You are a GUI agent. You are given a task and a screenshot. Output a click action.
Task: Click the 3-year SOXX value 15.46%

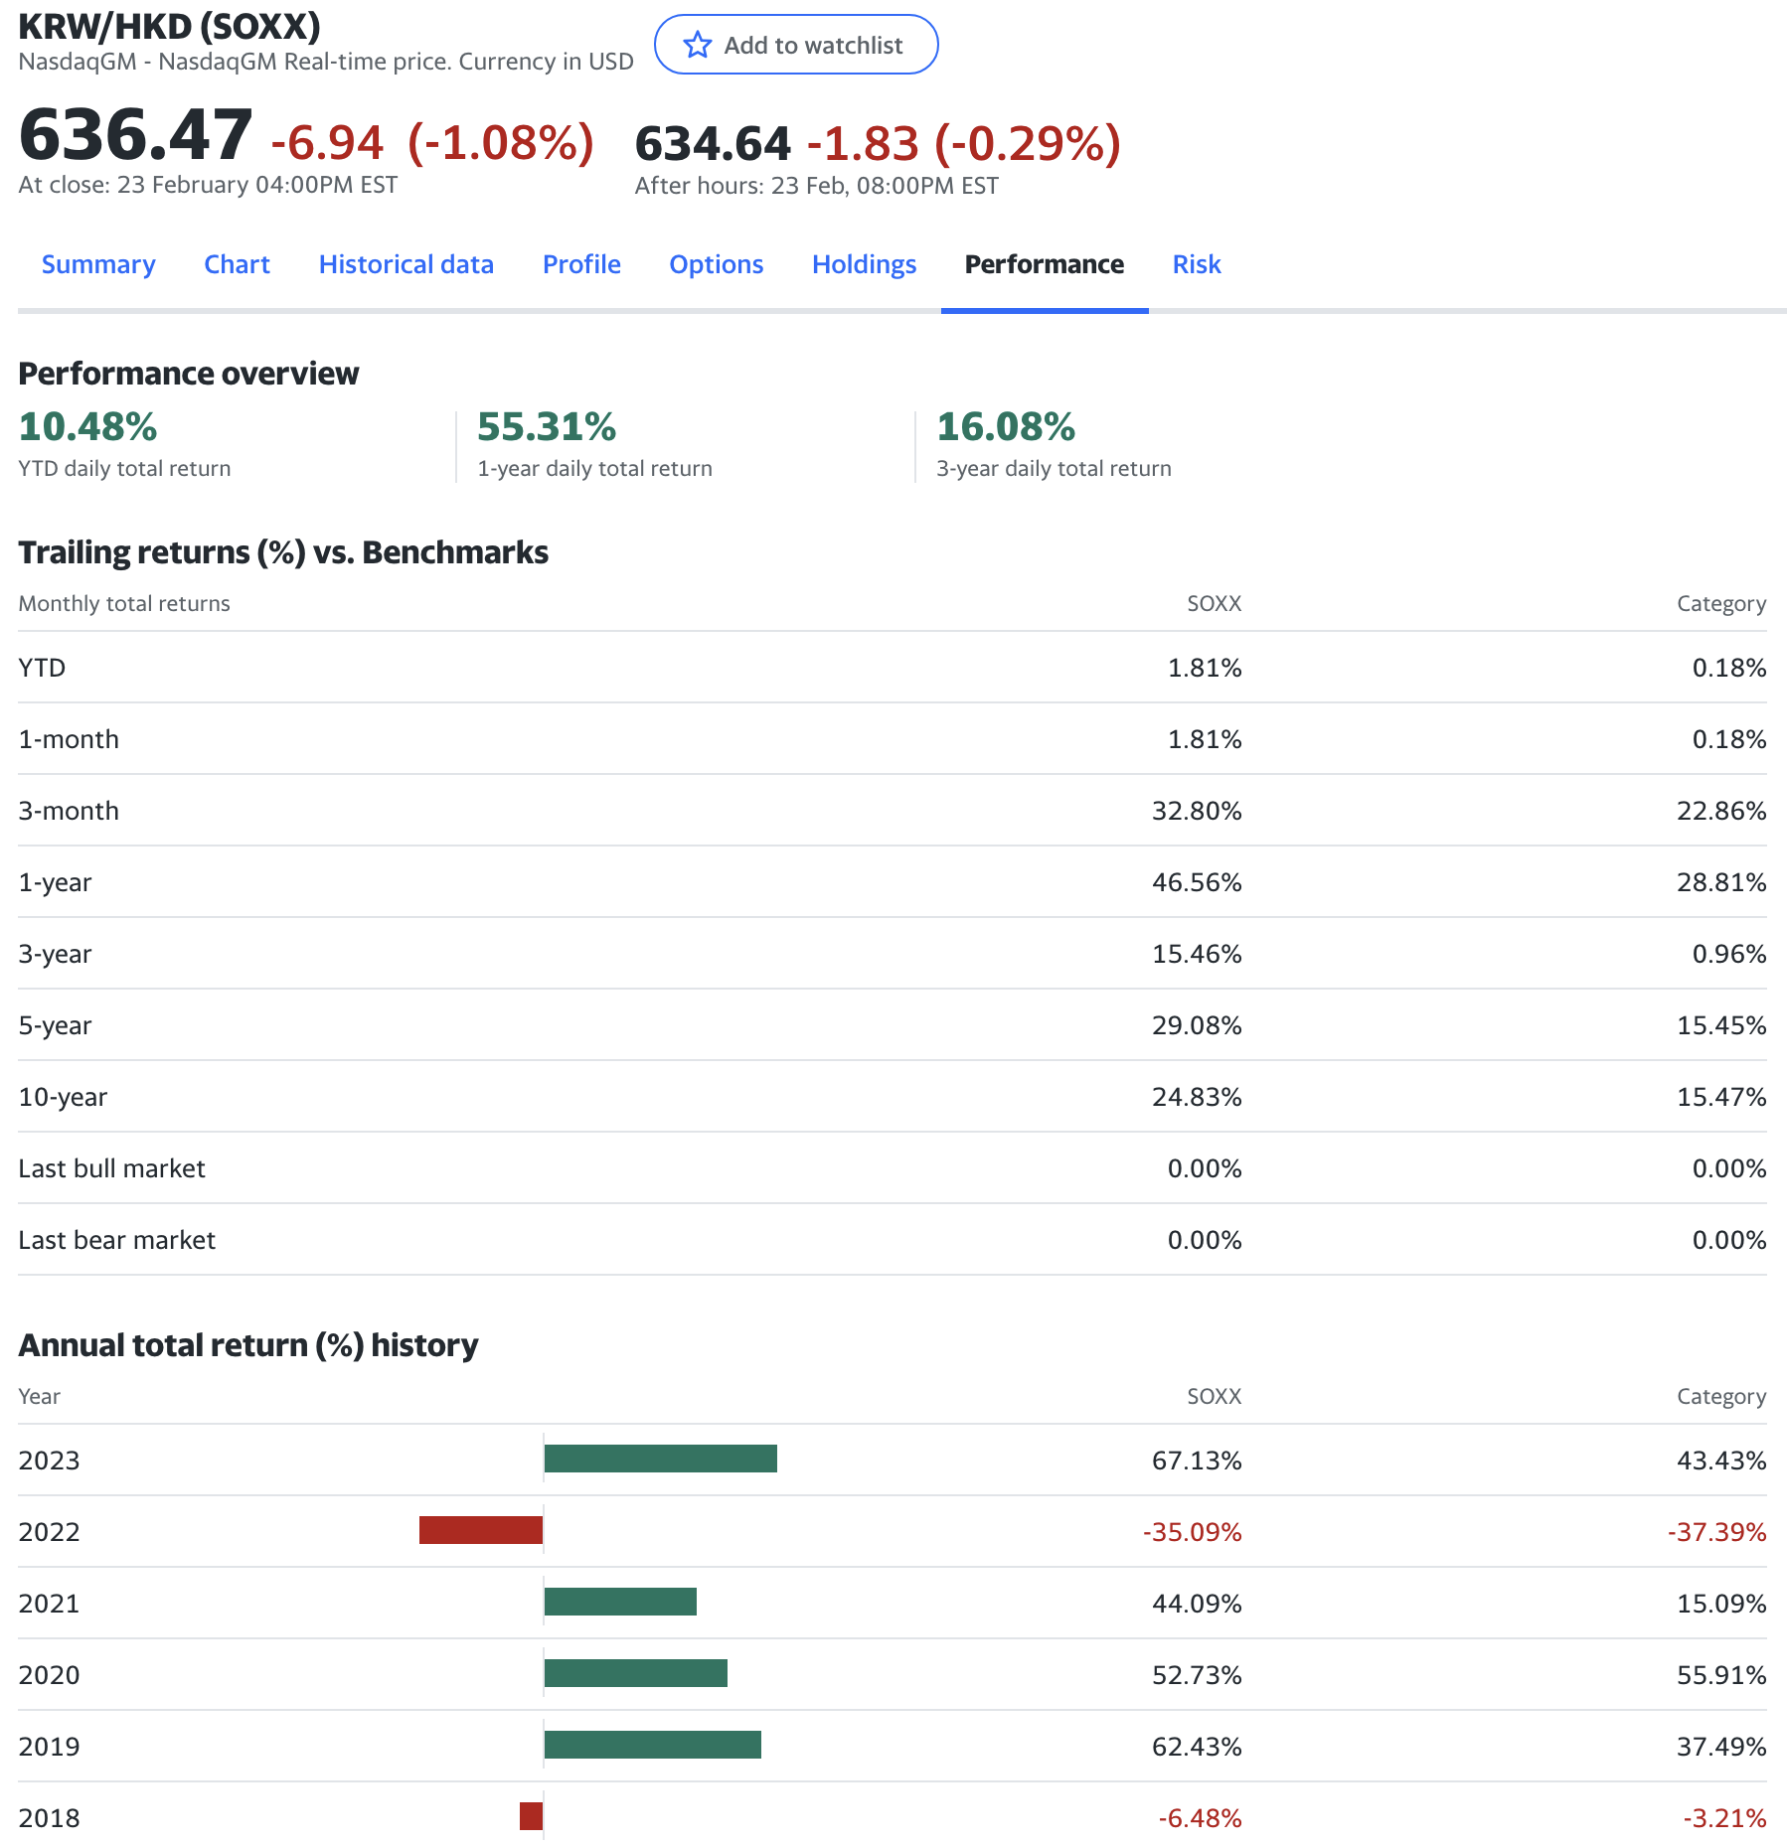tap(1197, 954)
